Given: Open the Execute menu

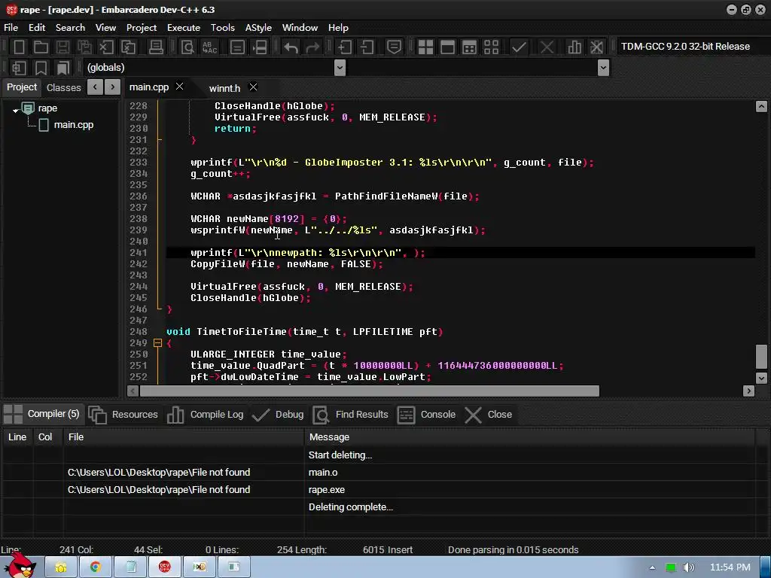Looking at the screenshot, I should coord(184,28).
